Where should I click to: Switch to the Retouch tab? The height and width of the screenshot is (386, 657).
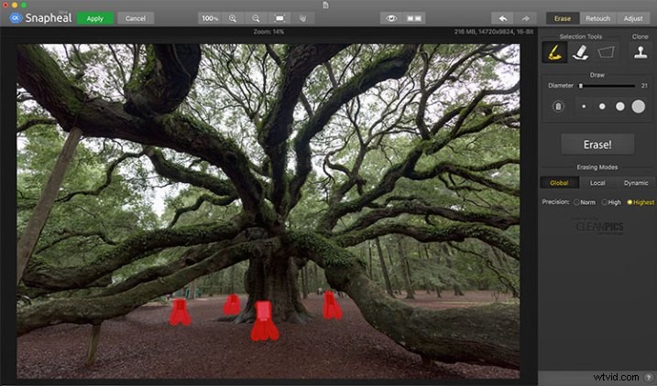(597, 18)
